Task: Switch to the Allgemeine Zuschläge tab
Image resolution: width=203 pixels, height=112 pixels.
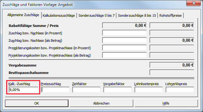Action: (x=23, y=15)
